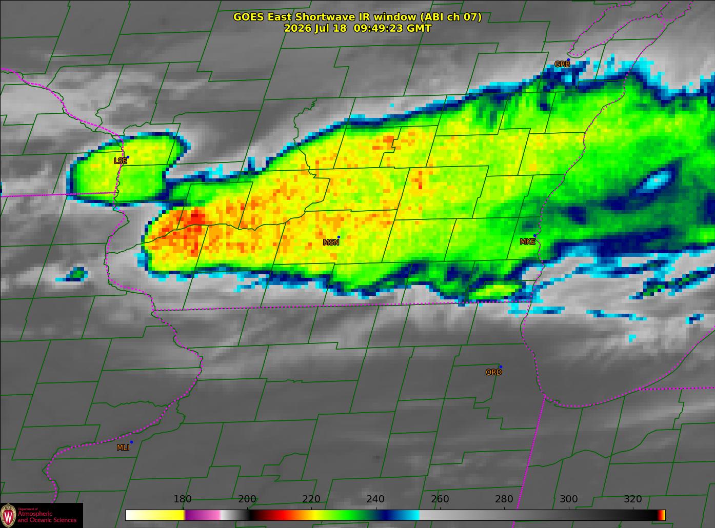Image resolution: width=715 pixels, height=528 pixels.
Task: Click the MKE station label
Action: [527, 241]
